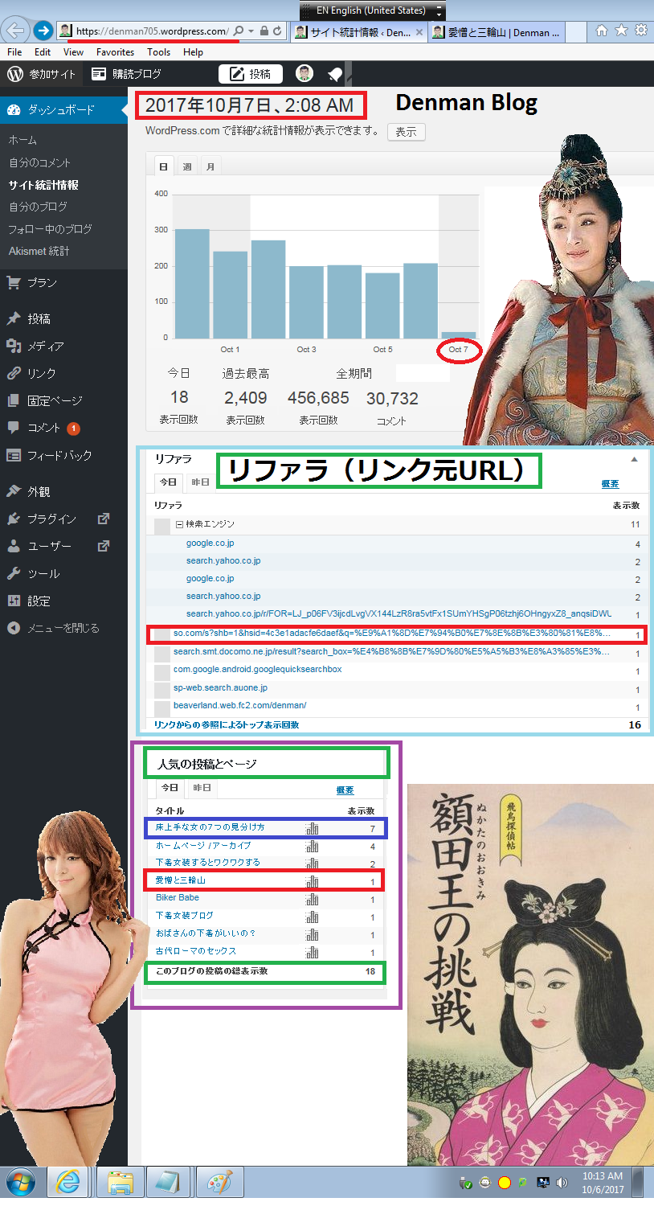Image resolution: width=654 pixels, height=1206 pixels.
Task: Open 購読ブログ reader in admin bar
Action: (x=126, y=74)
